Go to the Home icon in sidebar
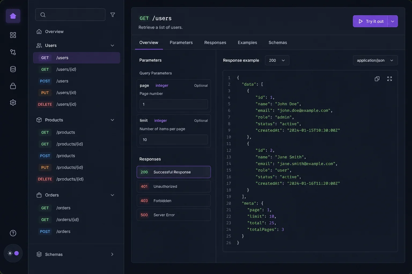The image size is (412, 274). [x=13, y=16]
